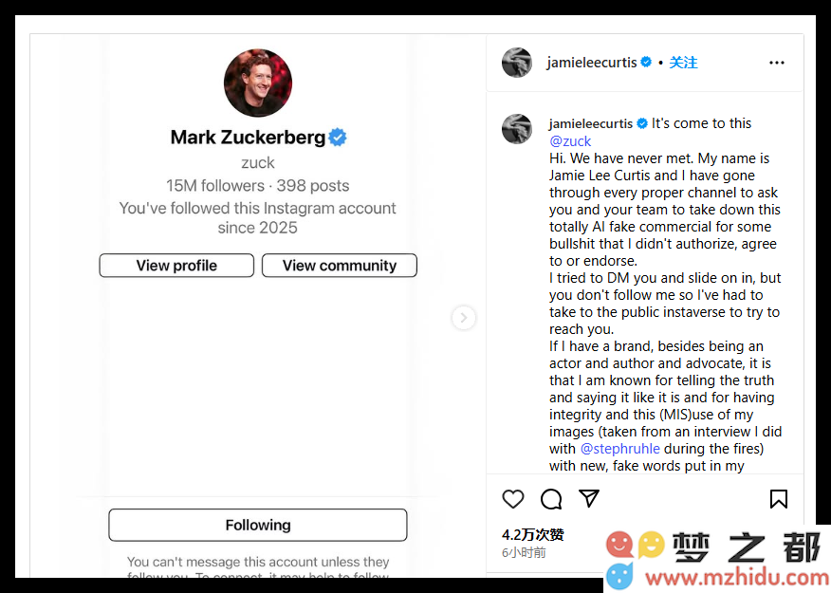Open the three-dot more options menu
831x593 pixels.
coord(776,63)
